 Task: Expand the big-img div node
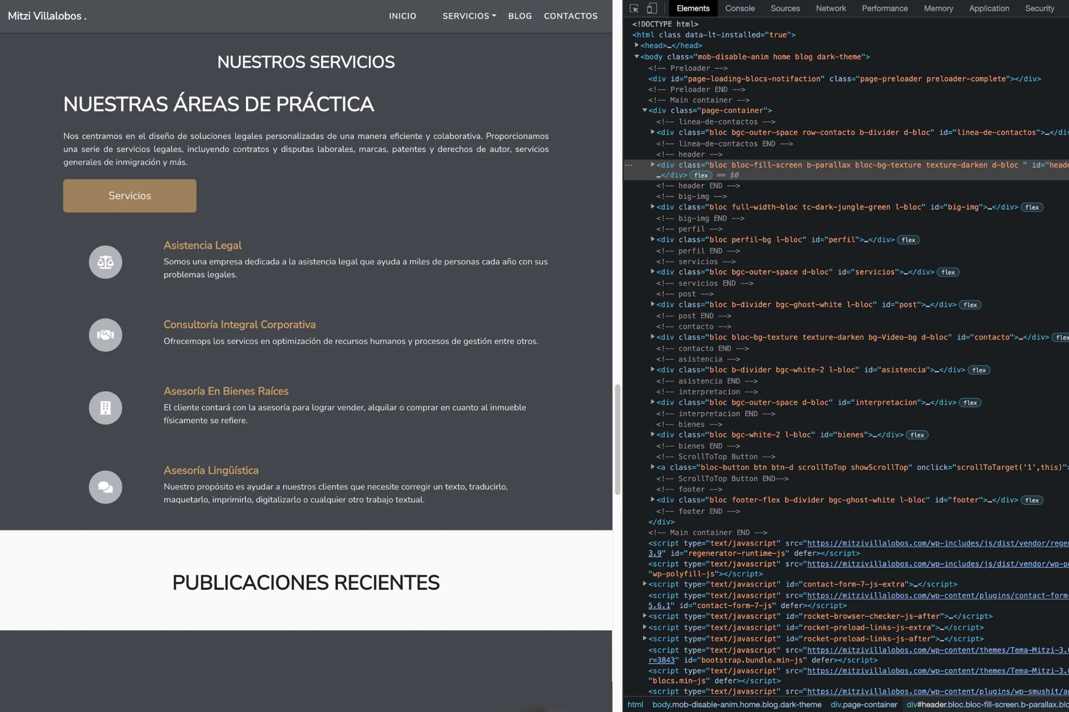[653, 207]
